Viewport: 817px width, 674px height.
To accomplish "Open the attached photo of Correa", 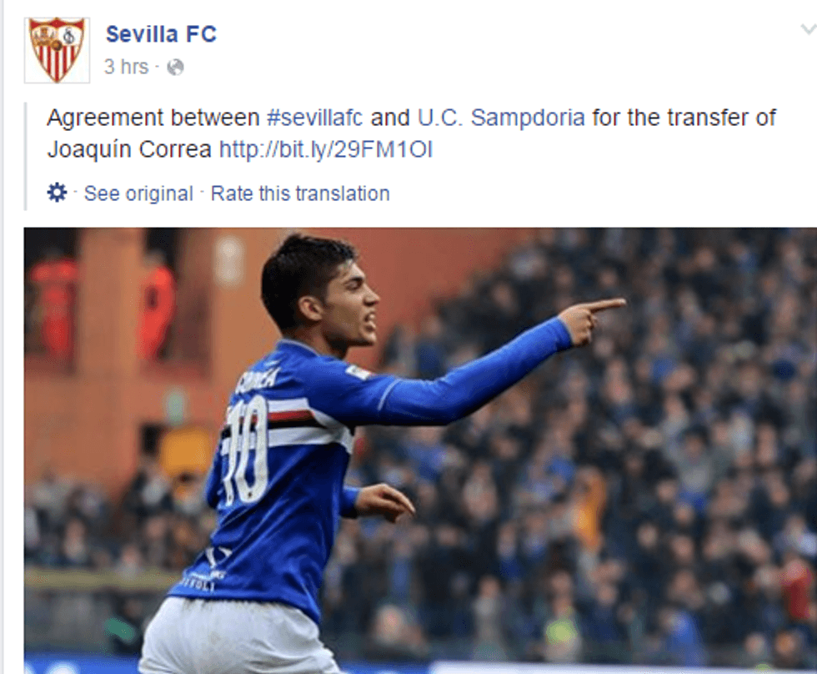I will (x=420, y=450).
